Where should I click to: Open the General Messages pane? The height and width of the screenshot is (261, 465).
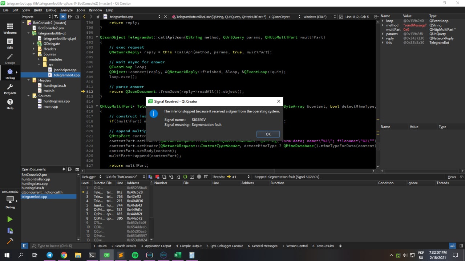263,246
